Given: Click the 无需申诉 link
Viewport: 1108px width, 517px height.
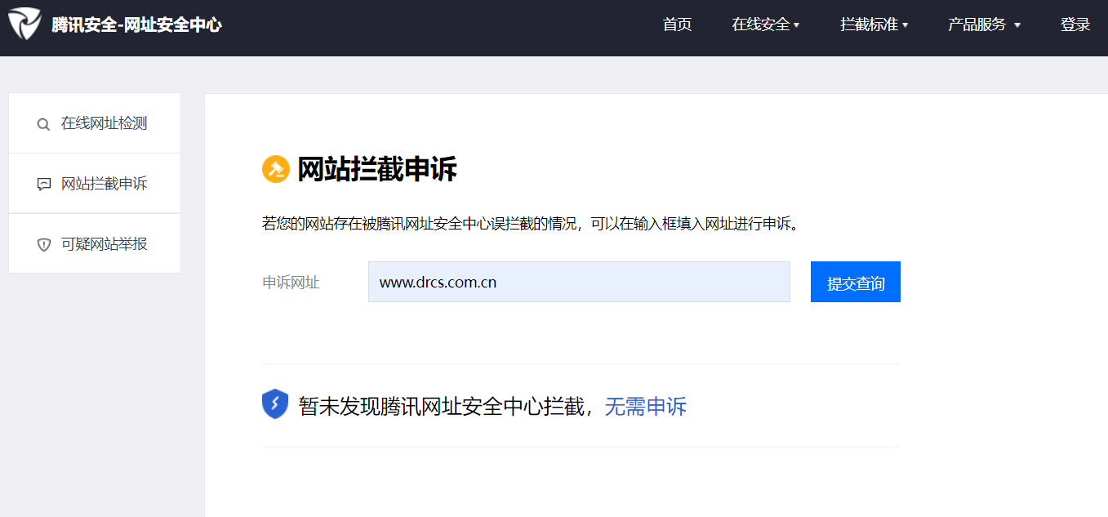Looking at the screenshot, I should tap(646, 406).
